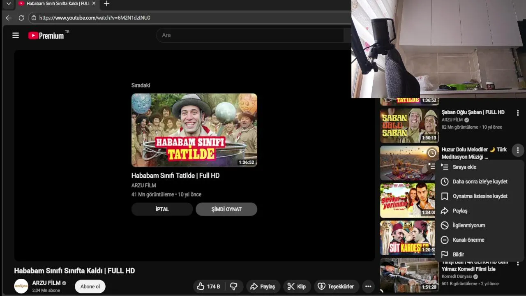Open the tab search dropdown arrow
Viewport: 526px width, 296px height.
point(9,4)
